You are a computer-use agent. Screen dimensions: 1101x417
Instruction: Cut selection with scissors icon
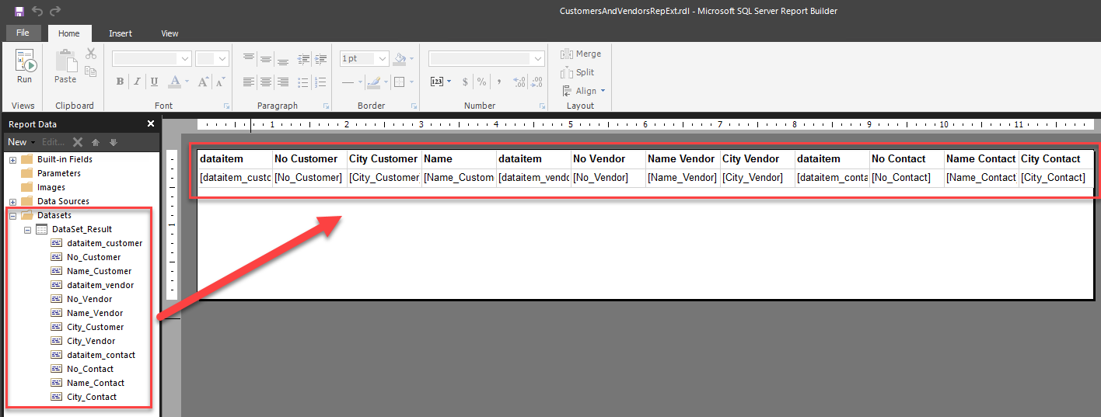pos(90,54)
